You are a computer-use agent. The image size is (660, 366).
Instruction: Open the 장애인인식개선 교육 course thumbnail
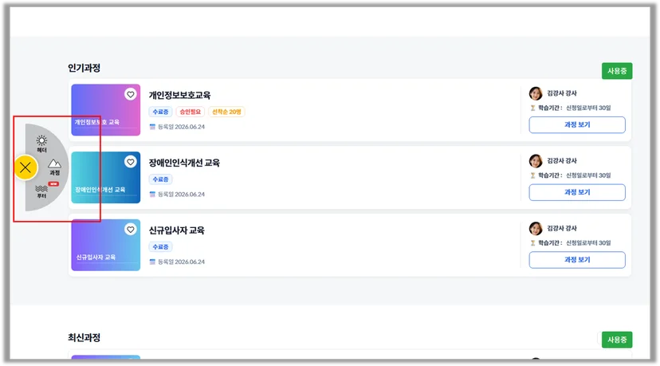coord(106,177)
